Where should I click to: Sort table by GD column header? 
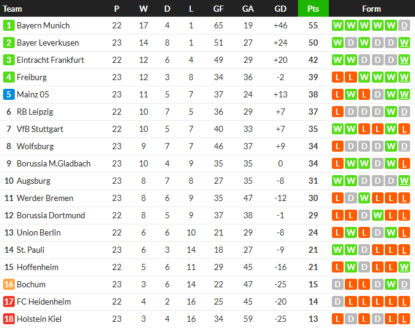(280, 9)
